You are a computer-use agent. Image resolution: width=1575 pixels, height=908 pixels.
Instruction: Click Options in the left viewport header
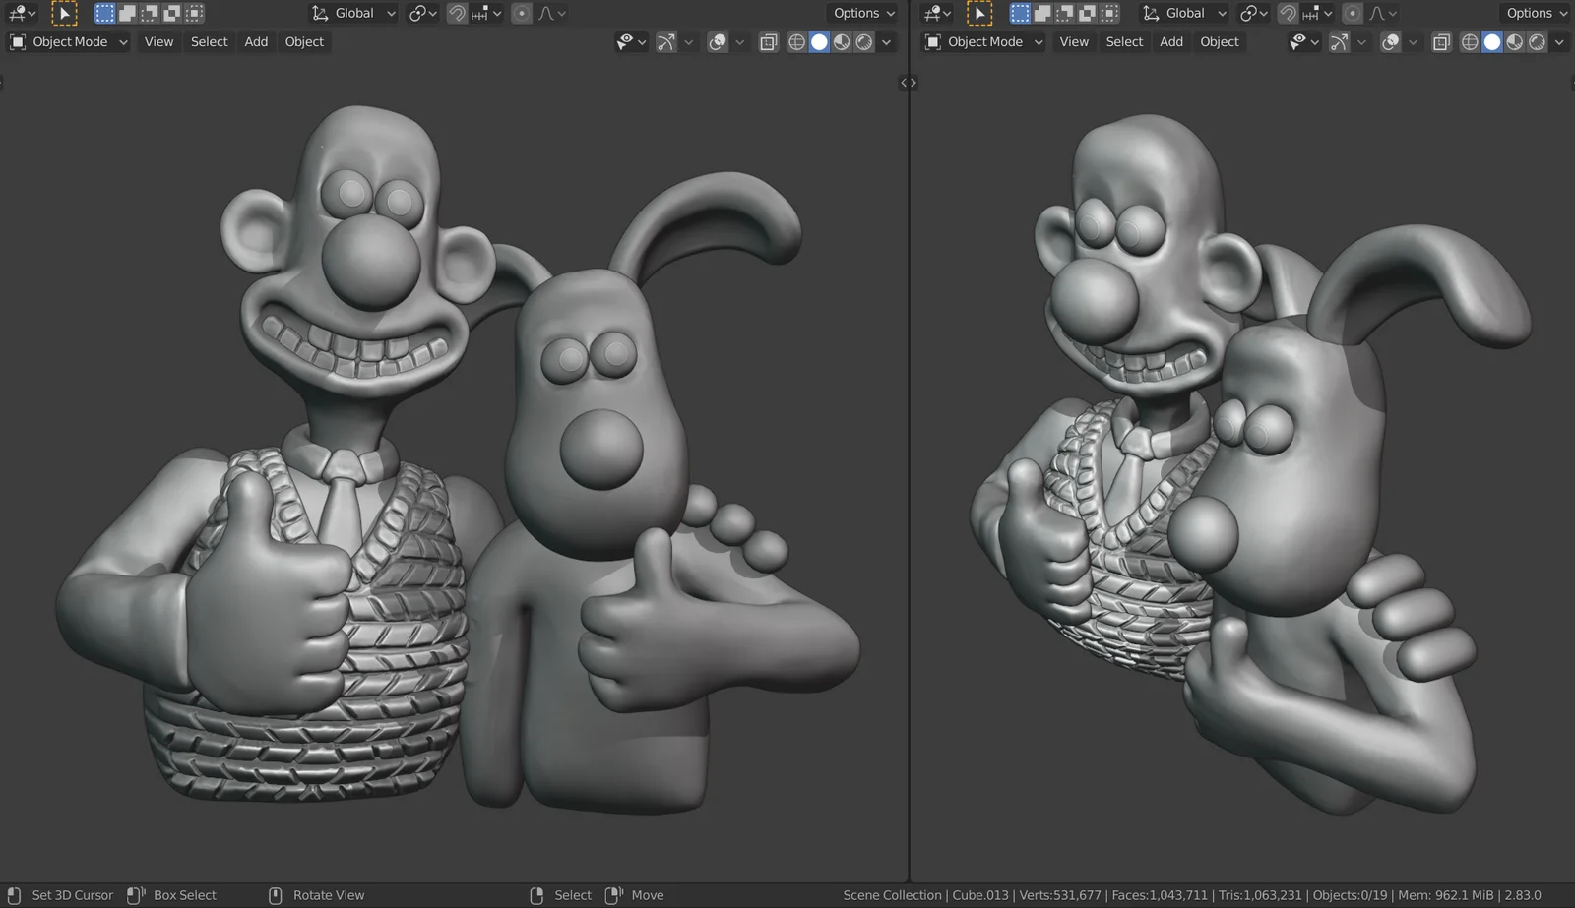coord(862,13)
